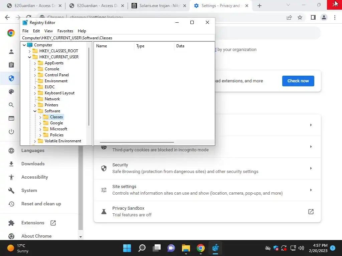Collapse the Software key
The image size is (342, 256).
[35, 111]
